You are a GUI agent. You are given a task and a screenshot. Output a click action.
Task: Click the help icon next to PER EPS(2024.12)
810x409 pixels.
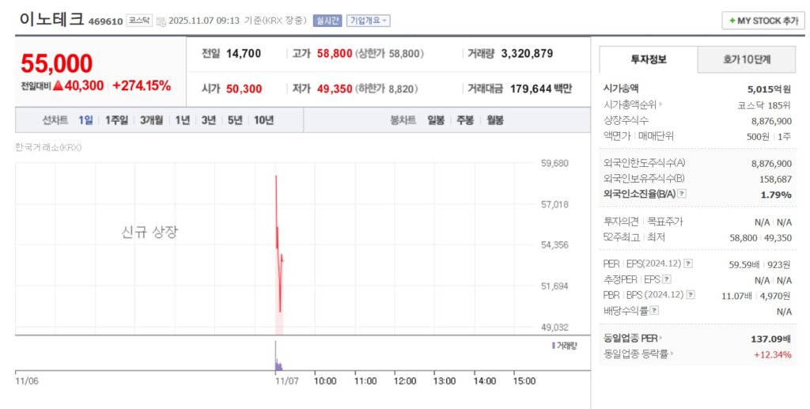pos(688,264)
